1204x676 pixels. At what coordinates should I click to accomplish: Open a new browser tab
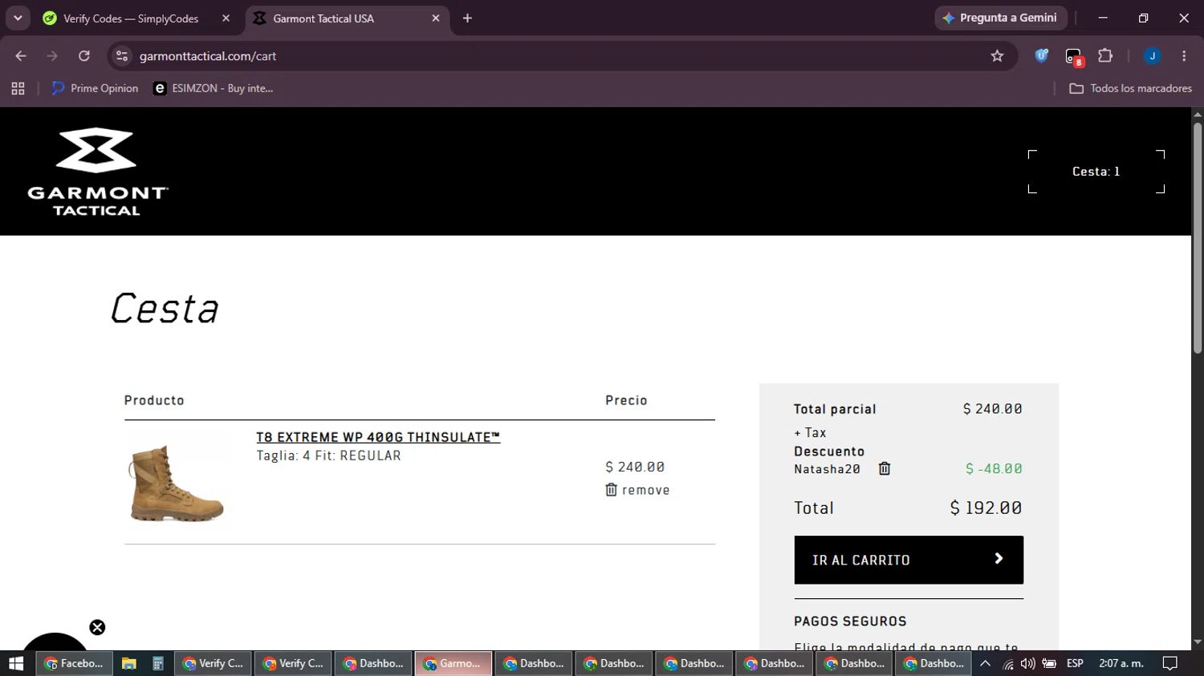pyautogui.click(x=467, y=18)
